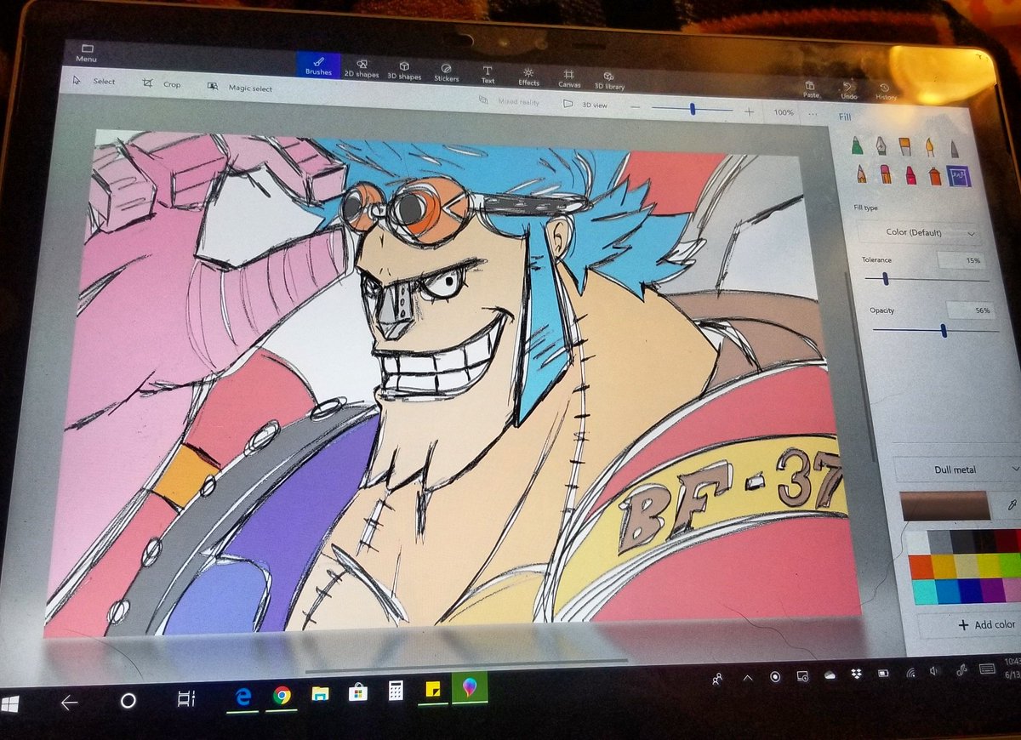Open the Dropbox tray icon
Viewport: 1021px width, 740px height.
tap(856, 674)
